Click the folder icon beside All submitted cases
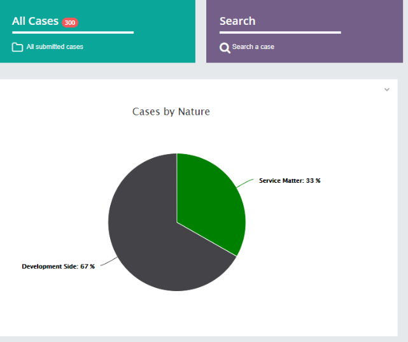Screen dimensions: 408x342 coord(17,47)
